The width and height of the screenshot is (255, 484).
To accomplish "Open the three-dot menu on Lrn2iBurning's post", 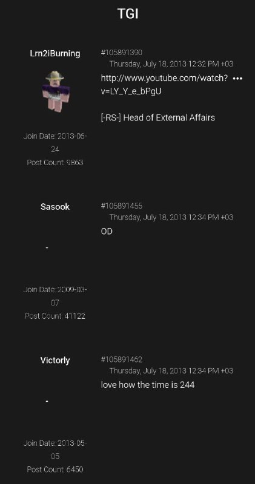I will point(237,79).
